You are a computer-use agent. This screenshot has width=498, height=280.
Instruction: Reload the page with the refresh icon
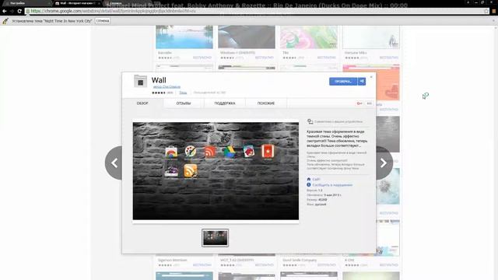[x=19, y=11]
